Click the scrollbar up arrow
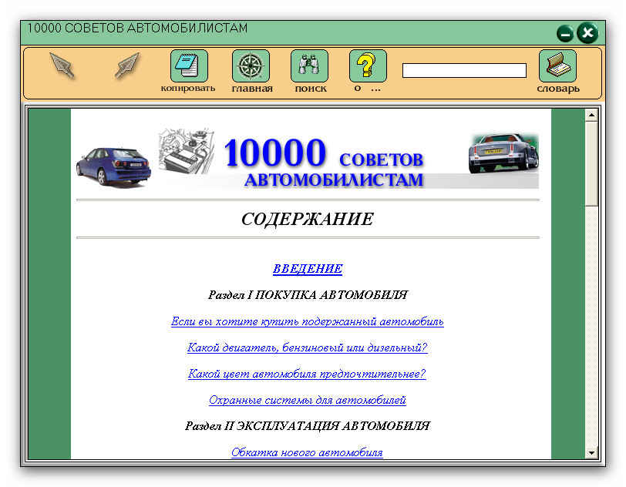The width and height of the screenshot is (626, 487). pyautogui.click(x=591, y=115)
